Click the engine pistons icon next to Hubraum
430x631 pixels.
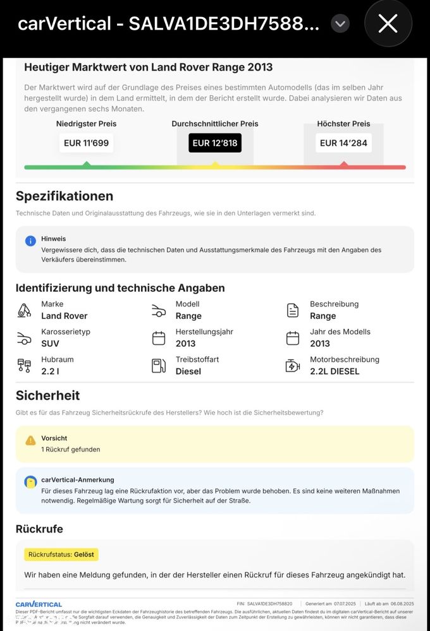coord(24,366)
